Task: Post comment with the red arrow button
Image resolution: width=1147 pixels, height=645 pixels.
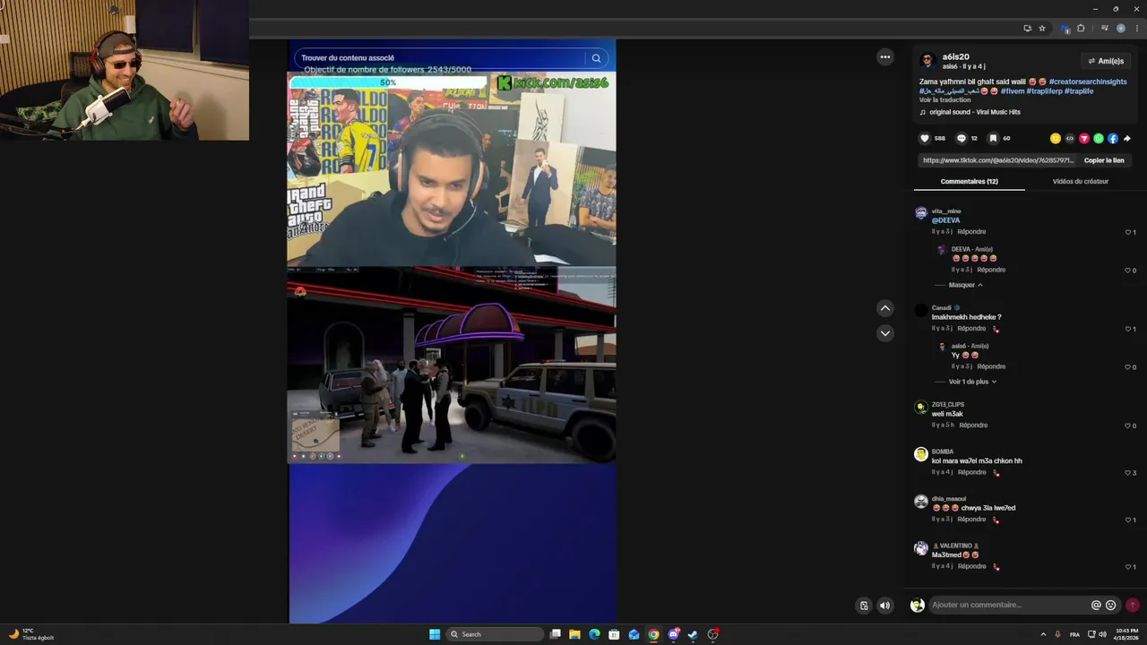Action: pos(1133,606)
